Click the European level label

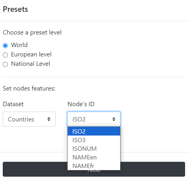(x=31, y=54)
